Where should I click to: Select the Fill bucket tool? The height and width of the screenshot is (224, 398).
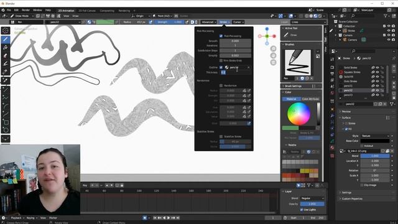[x=6, y=47]
